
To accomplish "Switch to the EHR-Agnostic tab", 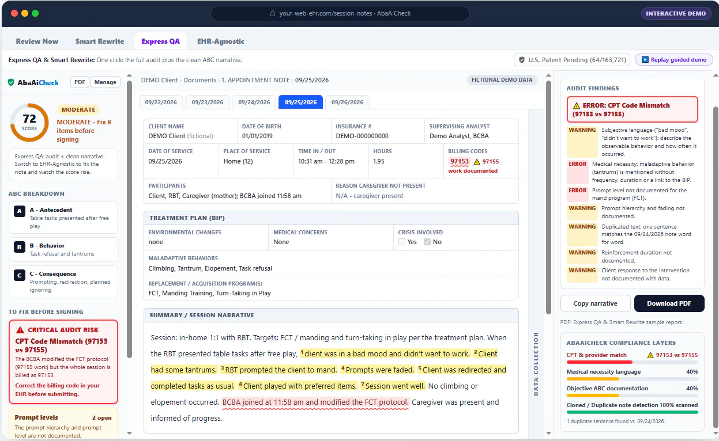I will pyautogui.click(x=221, y=41).
